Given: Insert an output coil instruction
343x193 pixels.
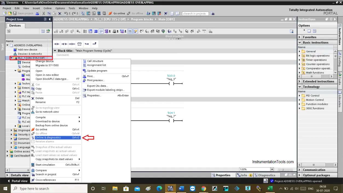Looking at the screenshot, I should click(72, 44).
